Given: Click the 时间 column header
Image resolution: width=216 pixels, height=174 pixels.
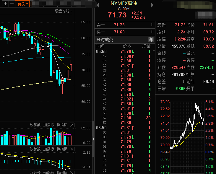Looking at the screenshot, I should coord(100,46).
